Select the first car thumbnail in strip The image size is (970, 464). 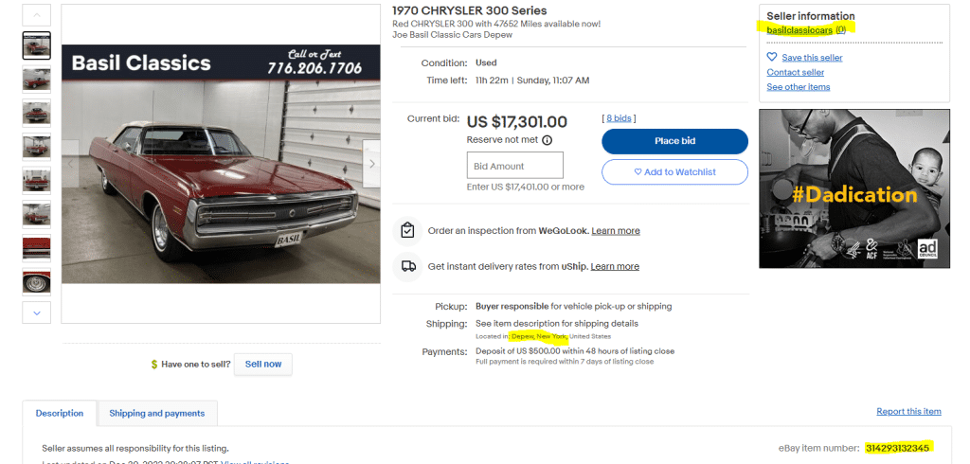[x=37, y=45]
